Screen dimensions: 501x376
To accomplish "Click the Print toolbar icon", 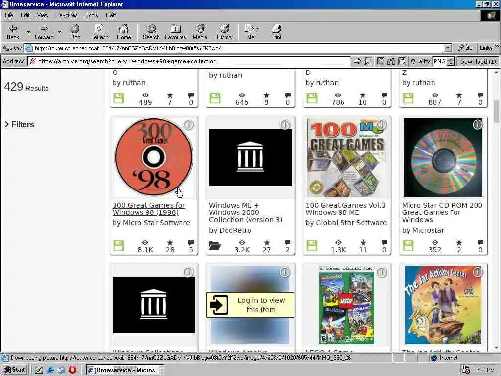I will [x=276, y=32].
